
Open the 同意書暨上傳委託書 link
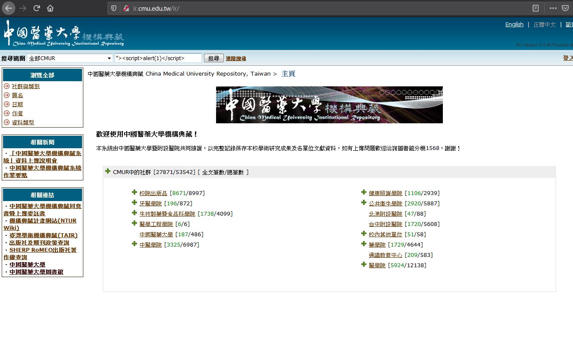pyautogui.click(x=42, y=210)
